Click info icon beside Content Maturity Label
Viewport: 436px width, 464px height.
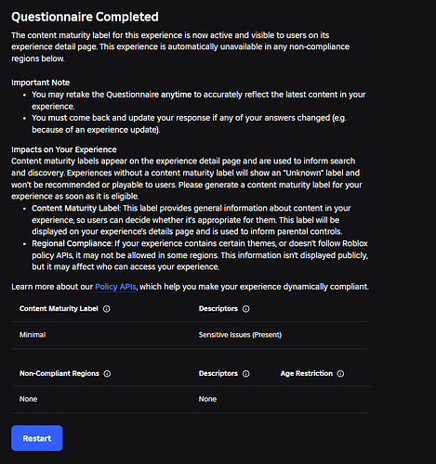[x=107, y=309]
